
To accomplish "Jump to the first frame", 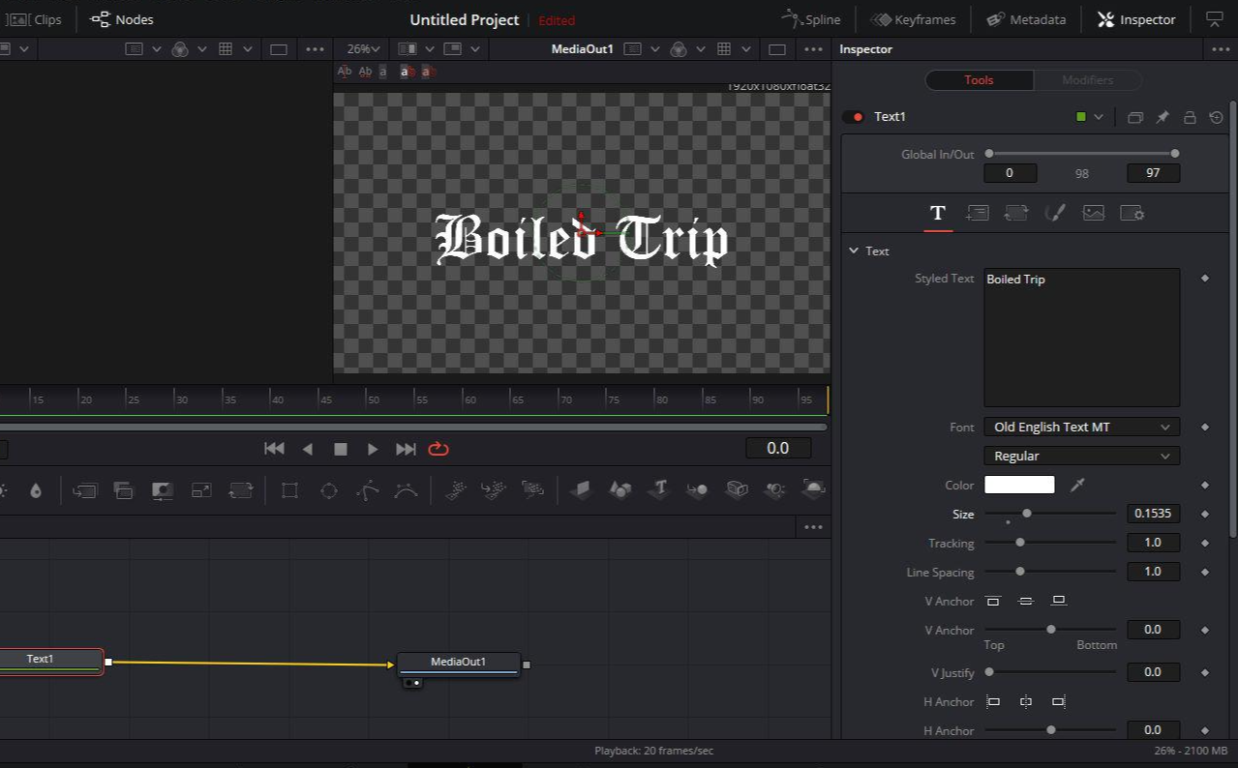I will tap(275, 449).
